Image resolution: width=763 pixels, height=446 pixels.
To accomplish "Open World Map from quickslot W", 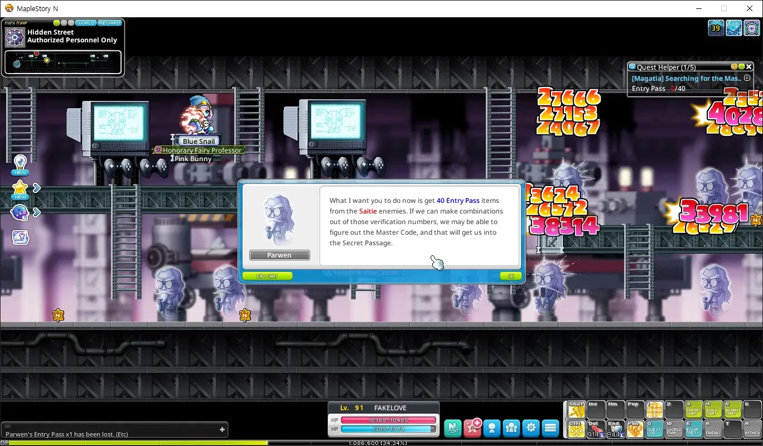I will point(674,429).
